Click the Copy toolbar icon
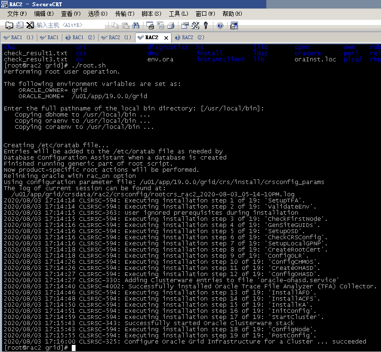The width and height of the screenshot is (381, 352). [x=115, y=25]
